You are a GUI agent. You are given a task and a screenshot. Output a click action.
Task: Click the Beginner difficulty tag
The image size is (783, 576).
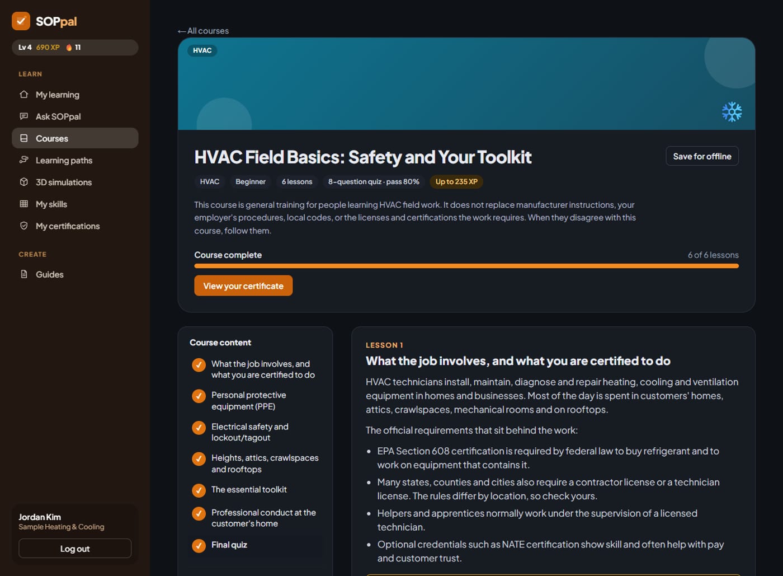(251, 181)
